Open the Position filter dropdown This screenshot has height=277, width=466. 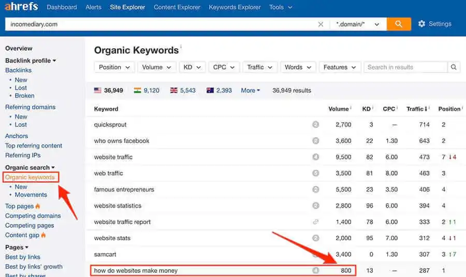coord(114,67)
